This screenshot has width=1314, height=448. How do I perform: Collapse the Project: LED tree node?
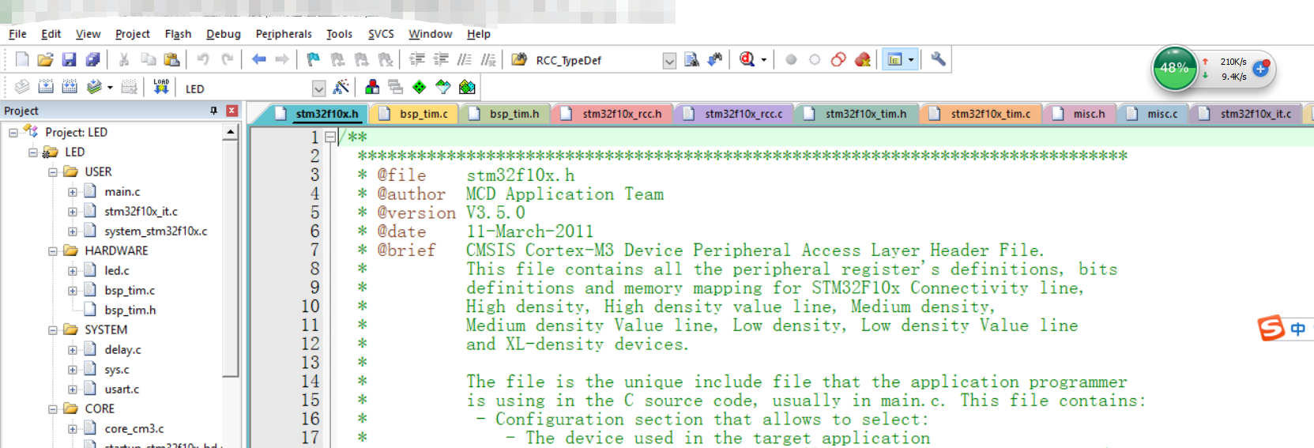[x=13, y=133]
